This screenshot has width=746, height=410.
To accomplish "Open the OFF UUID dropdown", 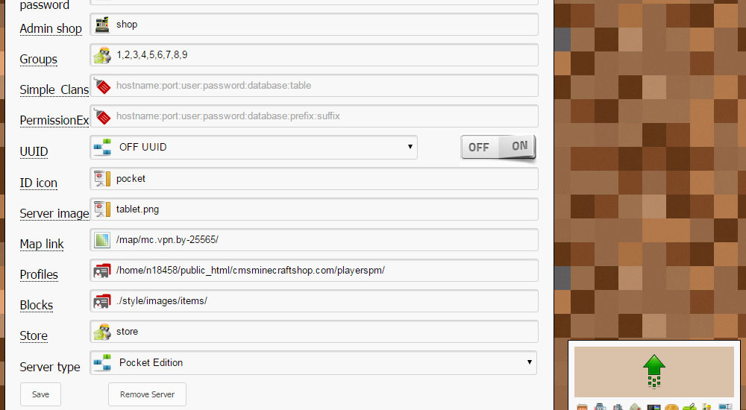I will [x=254, y=148].
